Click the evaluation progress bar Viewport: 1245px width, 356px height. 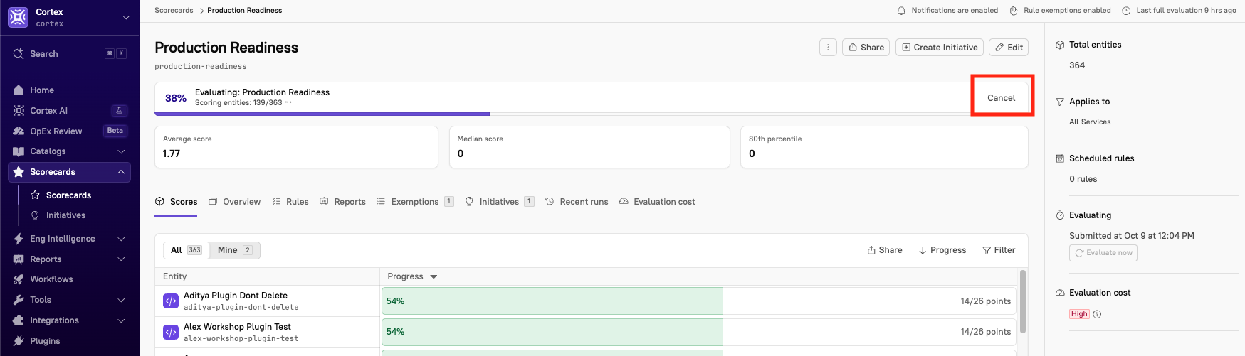click(592, 114)
